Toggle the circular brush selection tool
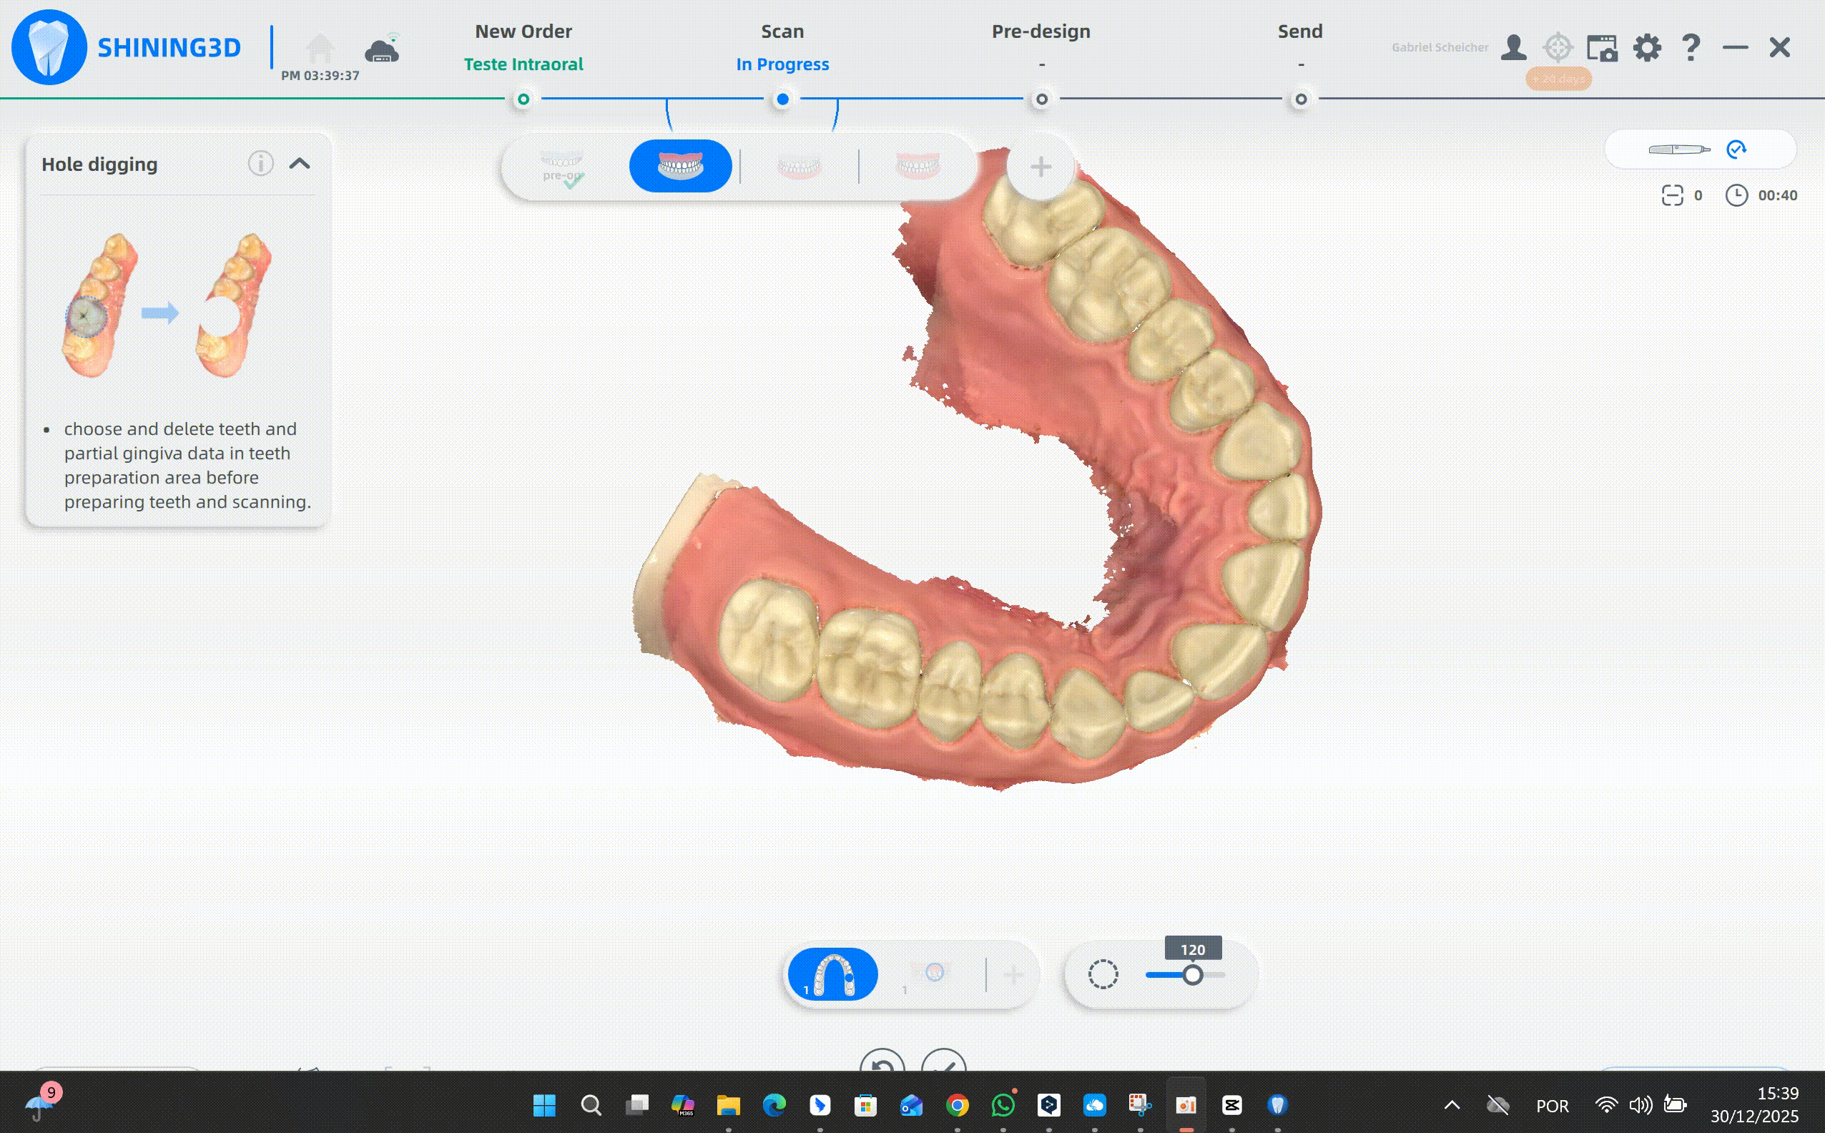This screenshot has height=1133, width=1825. (x=1103, y=974)
